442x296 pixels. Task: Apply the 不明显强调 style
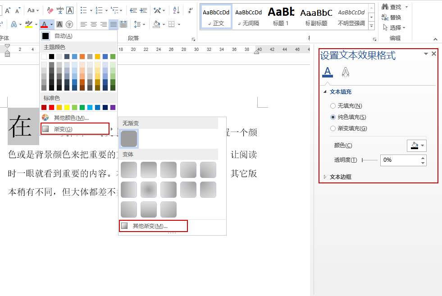pos(351,17)
